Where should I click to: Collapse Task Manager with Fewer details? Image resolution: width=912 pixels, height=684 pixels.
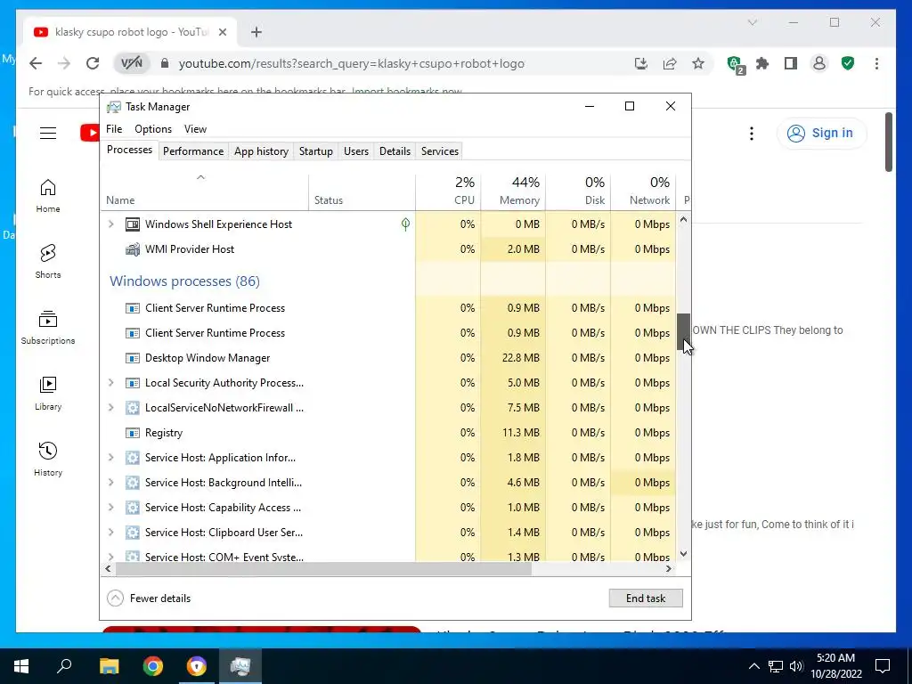149,598
